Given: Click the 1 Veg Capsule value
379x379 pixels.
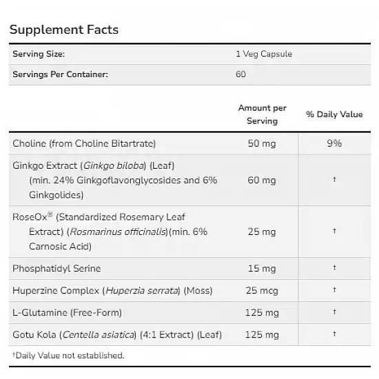Looking at the screenshot, I should click(264, 54).
